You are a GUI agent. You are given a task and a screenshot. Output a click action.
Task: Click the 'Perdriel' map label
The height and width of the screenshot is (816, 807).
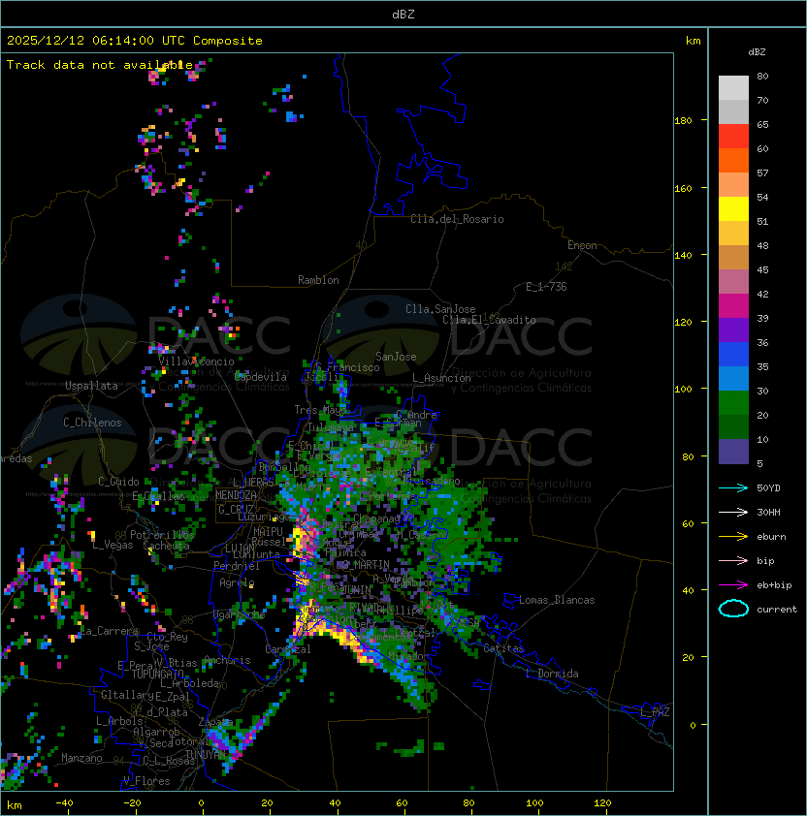click(237, 566)
